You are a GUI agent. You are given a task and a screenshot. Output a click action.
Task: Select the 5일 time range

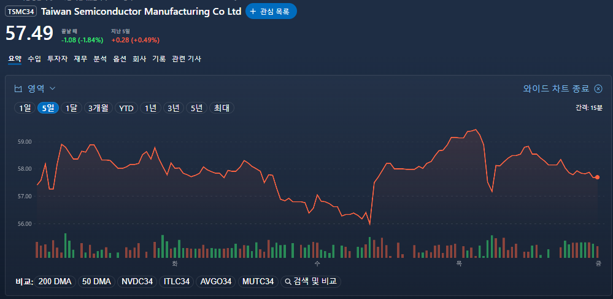pos(48,108)
